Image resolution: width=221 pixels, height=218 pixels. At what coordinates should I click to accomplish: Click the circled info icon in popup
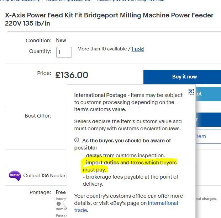coord(77,140)
